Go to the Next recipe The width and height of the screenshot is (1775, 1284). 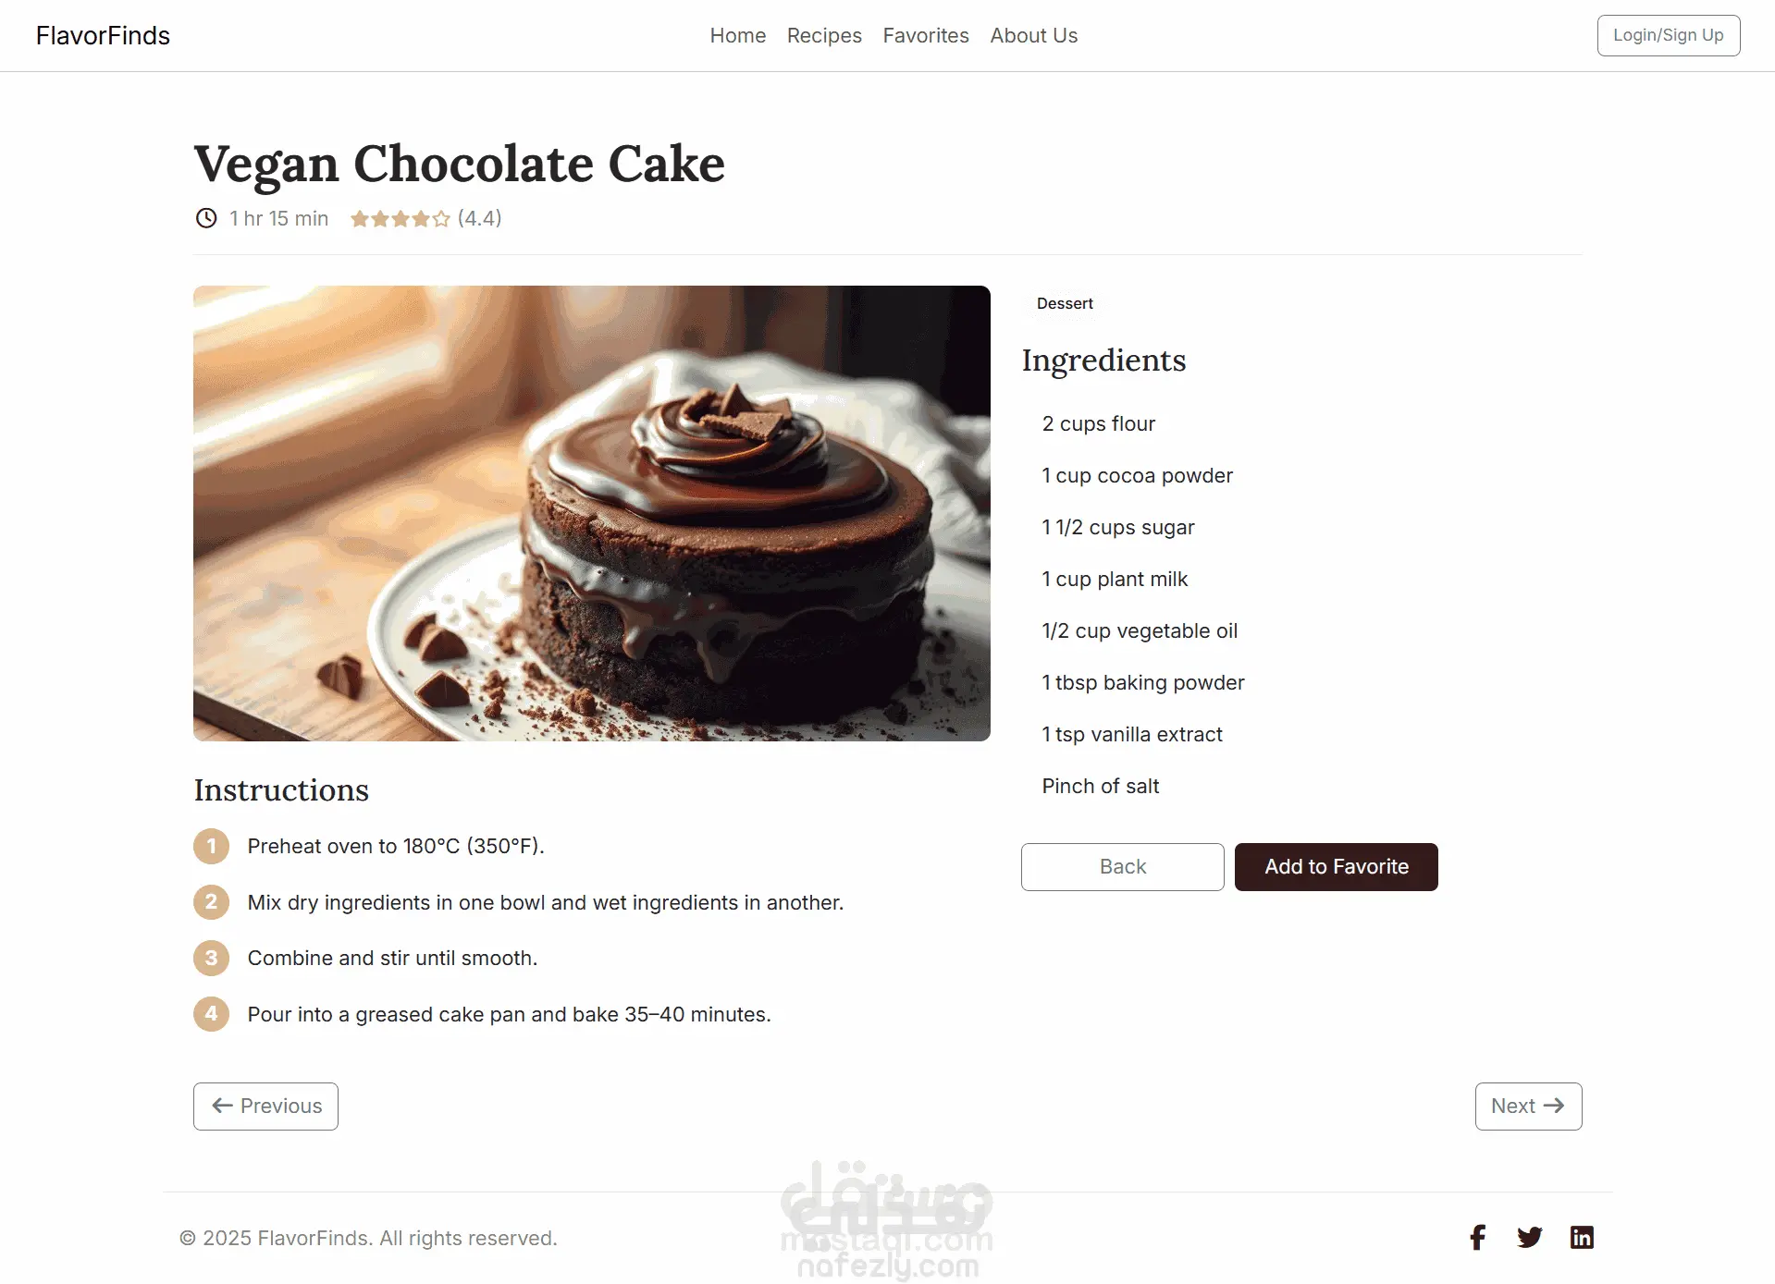point(1528,1106)
